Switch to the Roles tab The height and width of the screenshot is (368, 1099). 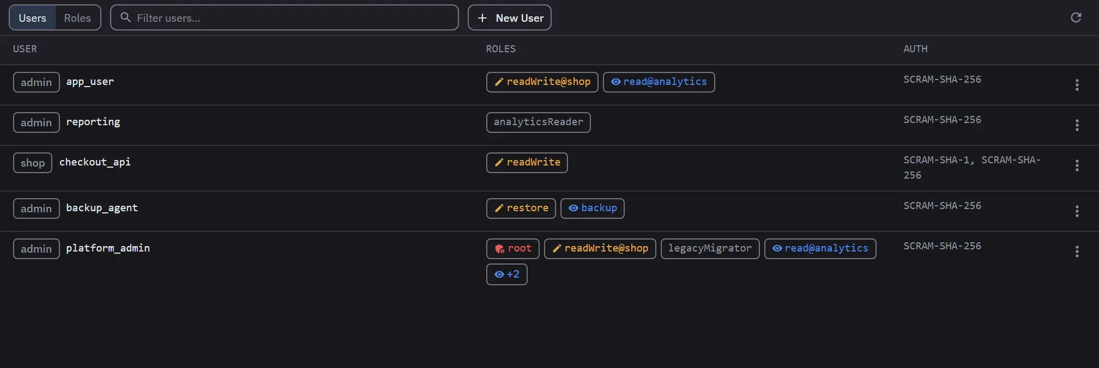pos(77,18)
